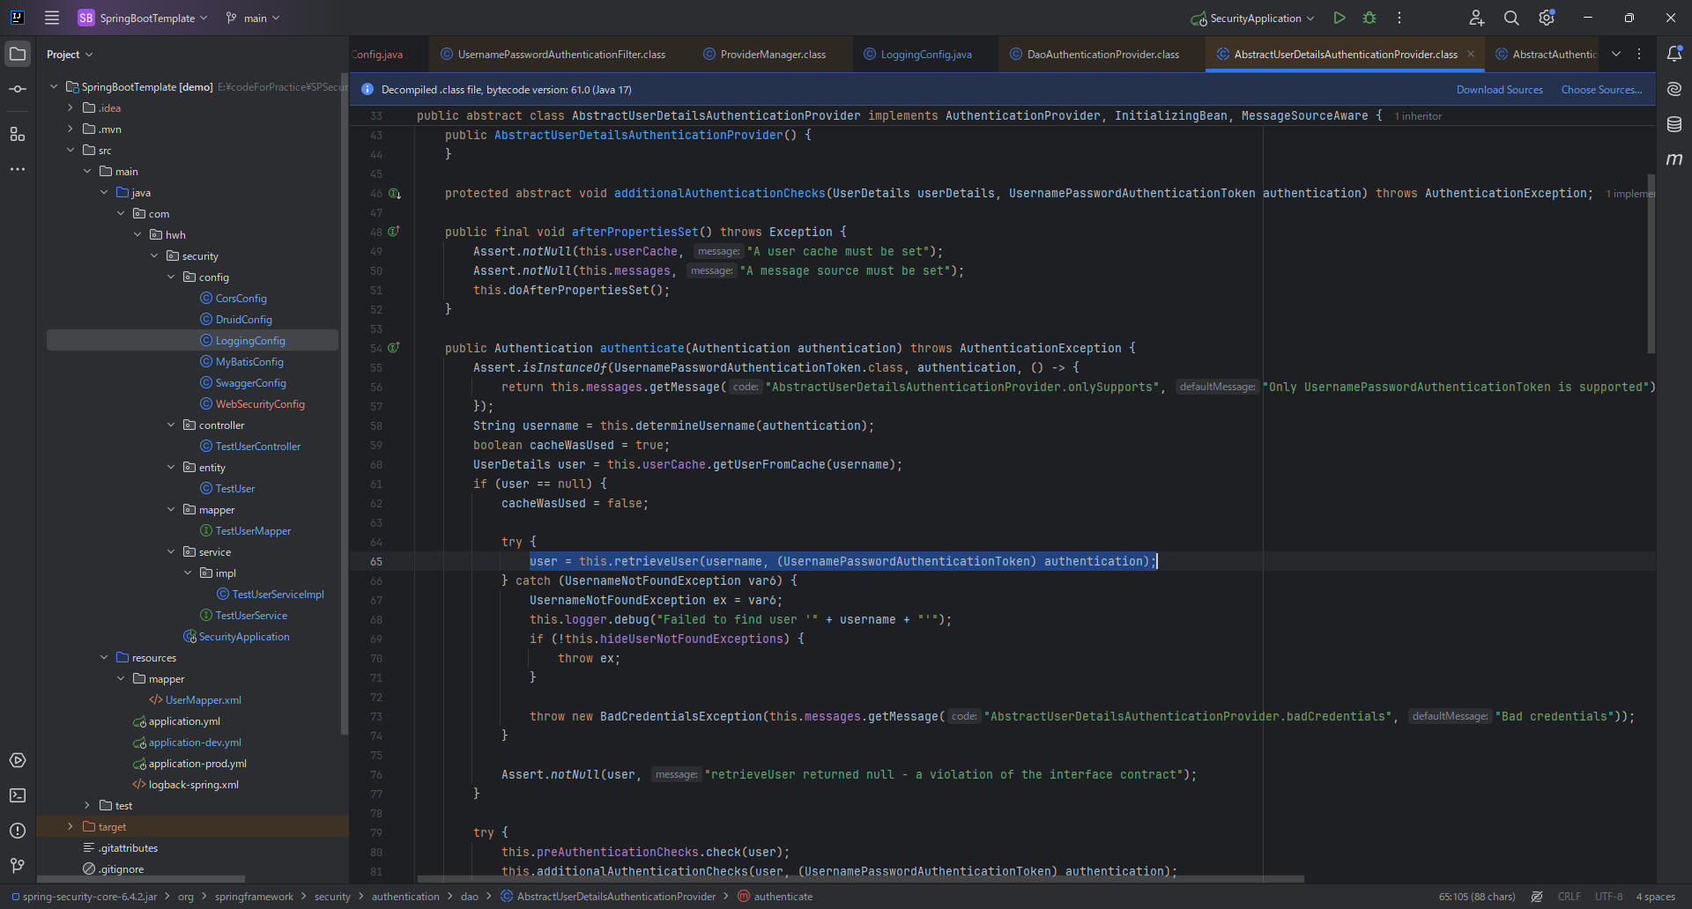Open the Database tool window
This screenshot has width=1692, height=909.
coord(1674,124)
